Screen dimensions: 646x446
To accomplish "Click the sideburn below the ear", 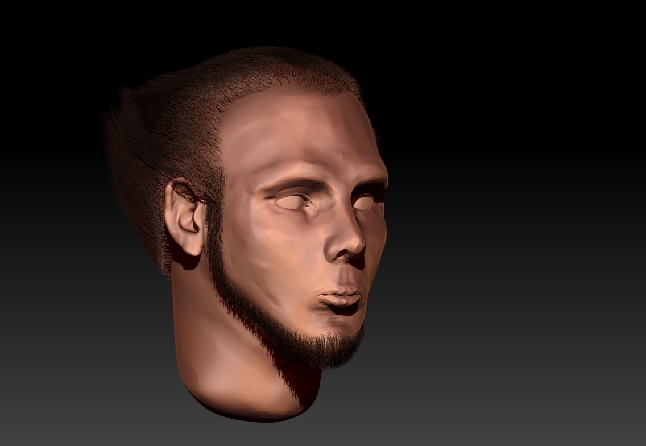I will [x=216, y=250].
